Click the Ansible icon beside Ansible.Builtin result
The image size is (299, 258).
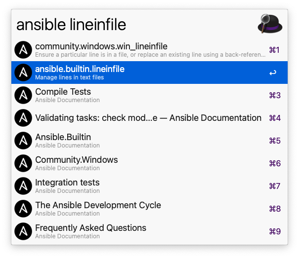pos(23,141)
